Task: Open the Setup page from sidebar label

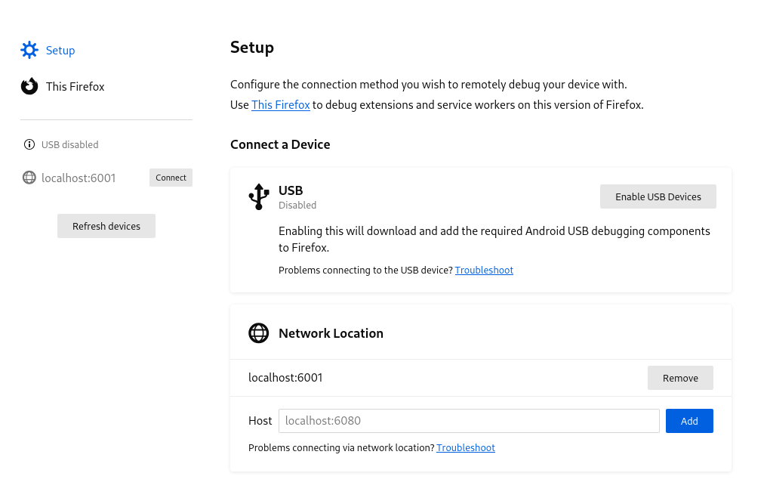Action: (x=60, y=51)
